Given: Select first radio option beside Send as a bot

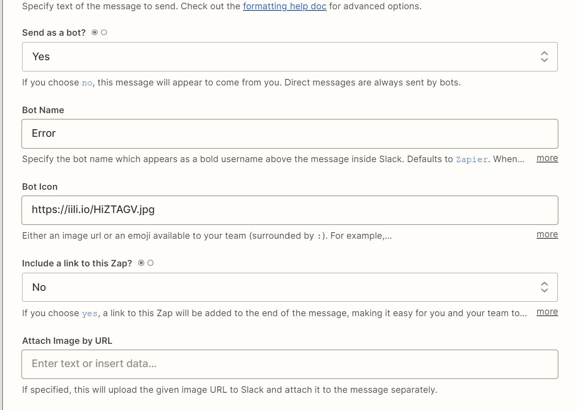Looking at the screenshot, I should click(x=95, y=32).
